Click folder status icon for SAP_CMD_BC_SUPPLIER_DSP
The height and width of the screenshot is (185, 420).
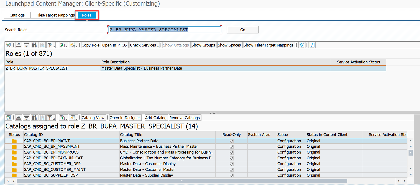pos(14,175)
